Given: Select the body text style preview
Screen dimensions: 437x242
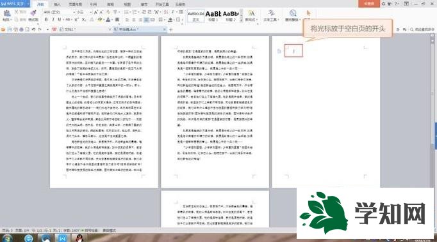Looking at the screenshot, I should pyautogui.click(x=195, y=16).
